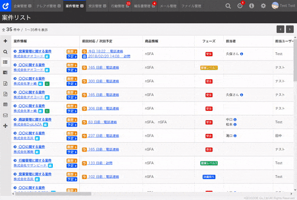Expand the first row's blue circle arrow
The image size is (297, 200).
15,51
